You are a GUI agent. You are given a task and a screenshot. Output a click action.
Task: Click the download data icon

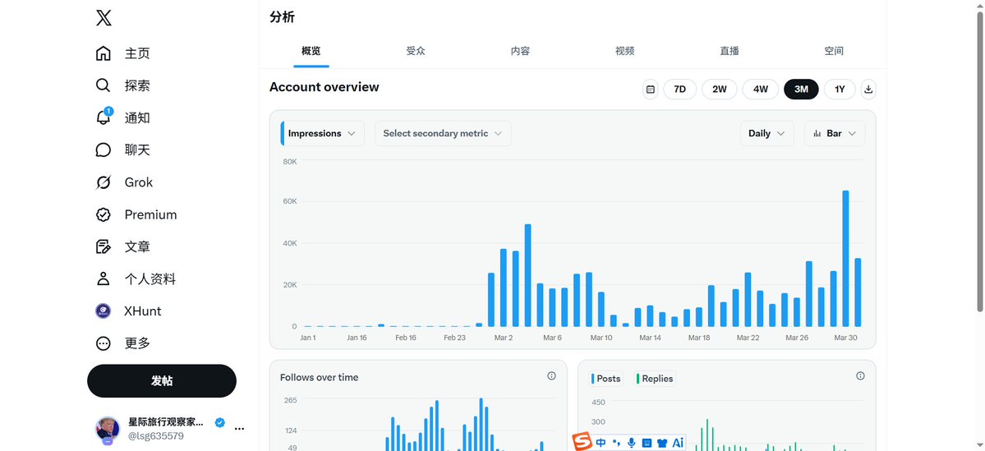pos(868,90)
